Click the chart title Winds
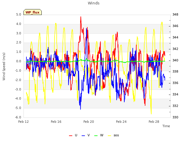188x141 pixels. pyautogui.click(x=94, y=3)
